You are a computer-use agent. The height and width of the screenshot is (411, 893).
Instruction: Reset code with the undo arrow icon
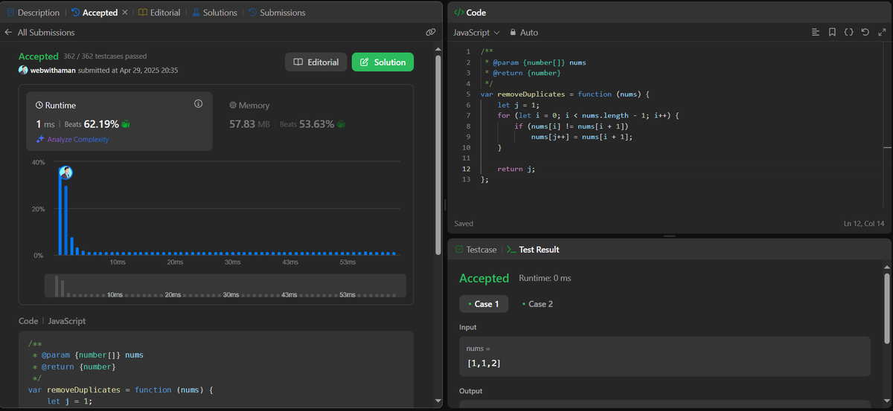(x=865, y=32)
